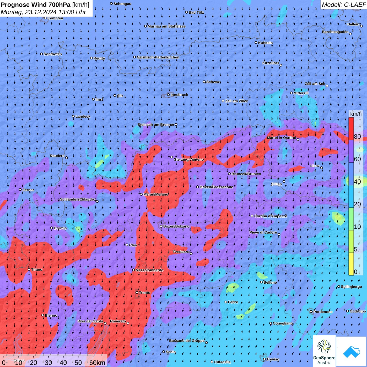This screenshot has height=367, width=367.
Task: Click the 'Spilimbergo' label
Action: coord(352,287)
